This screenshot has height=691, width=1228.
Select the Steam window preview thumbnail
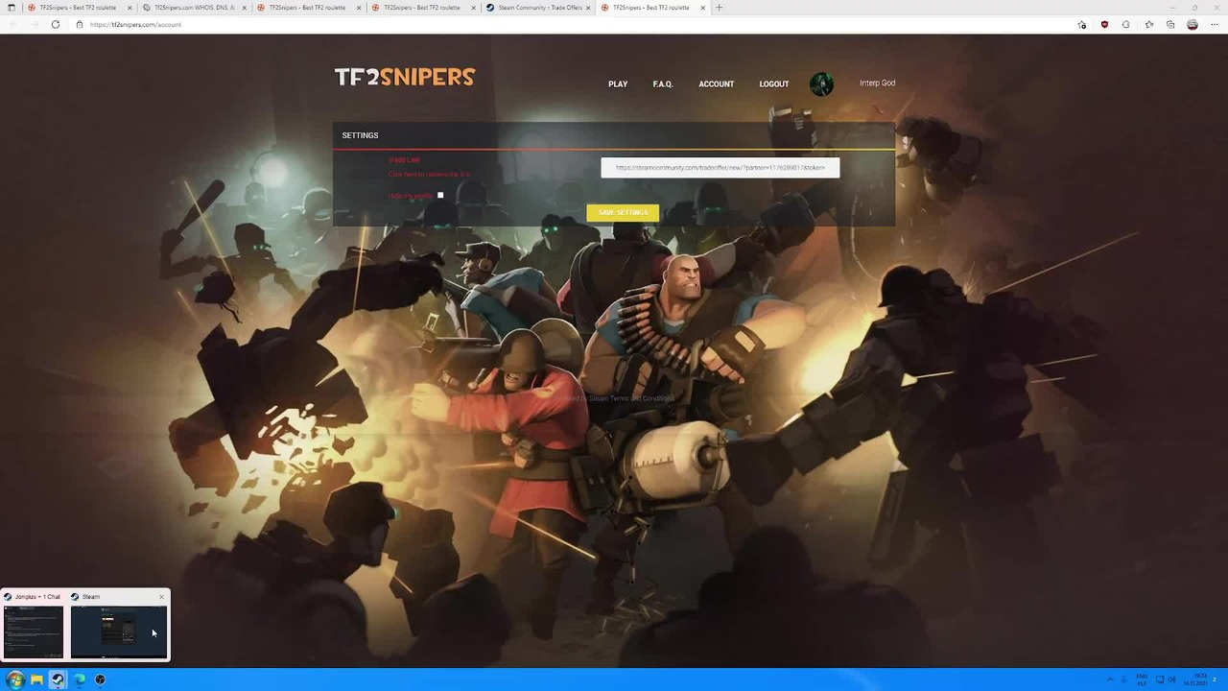click(x=119, y=631)
